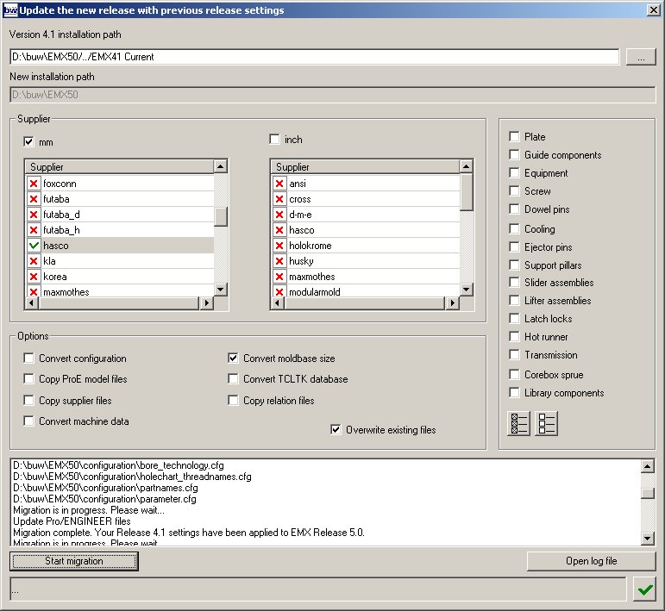Toggle the red X icon next to korea
Screen dimensions: 665x611
click(x=34, y=277)
